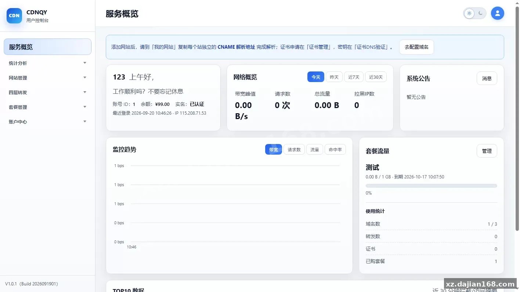Click the 请求数 0 次 value

click(282, 105)
